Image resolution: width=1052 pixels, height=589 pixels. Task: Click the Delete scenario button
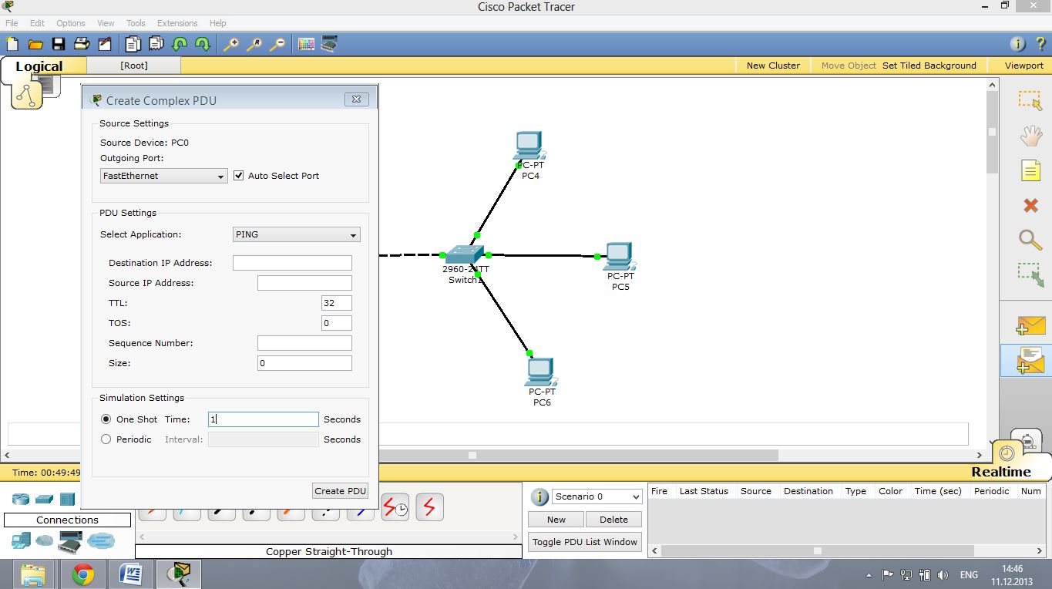tap(613, 520)
